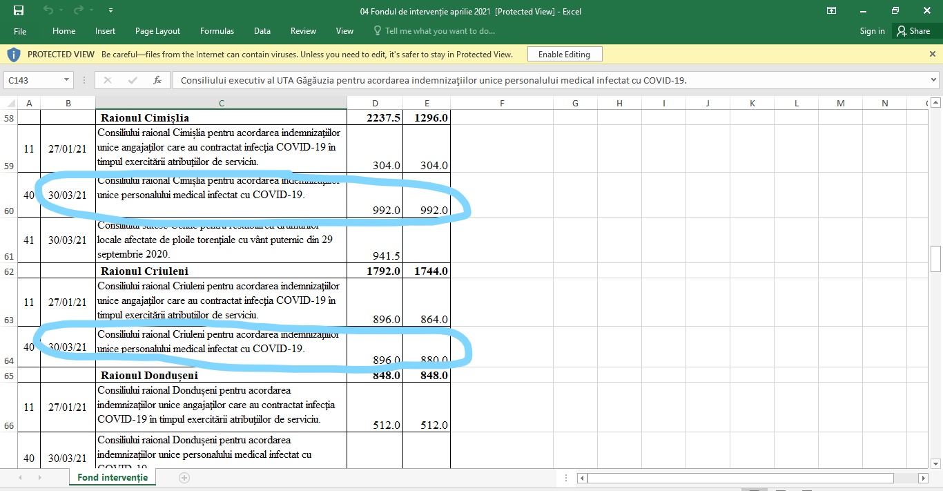Expand the Name Box dropdown arrow

click(x=66, y=80)
